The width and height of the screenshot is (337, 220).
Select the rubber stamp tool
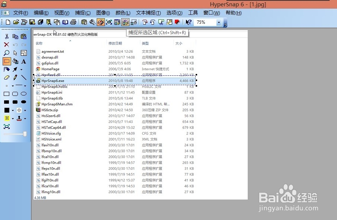[19, 118]
